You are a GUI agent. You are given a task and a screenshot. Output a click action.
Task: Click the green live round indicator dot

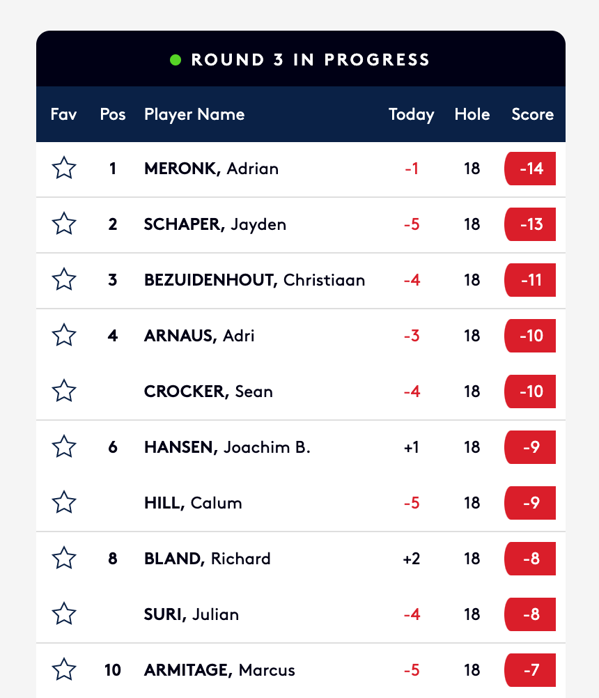coord(176,60)
